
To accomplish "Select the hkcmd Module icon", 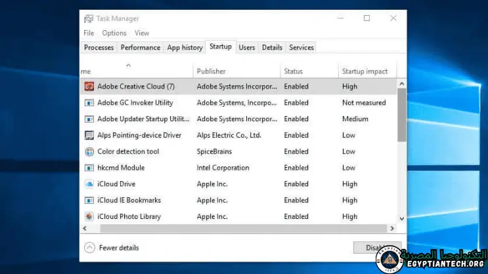I will pyautogui.click(x=89, y=168).
